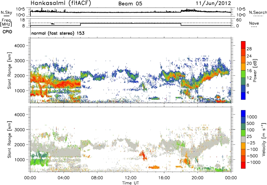Click the right 10^0 noise axis label

[x=241, y=15]
